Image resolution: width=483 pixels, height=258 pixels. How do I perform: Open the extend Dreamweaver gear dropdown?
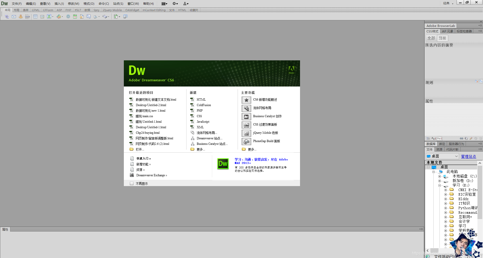175,4
